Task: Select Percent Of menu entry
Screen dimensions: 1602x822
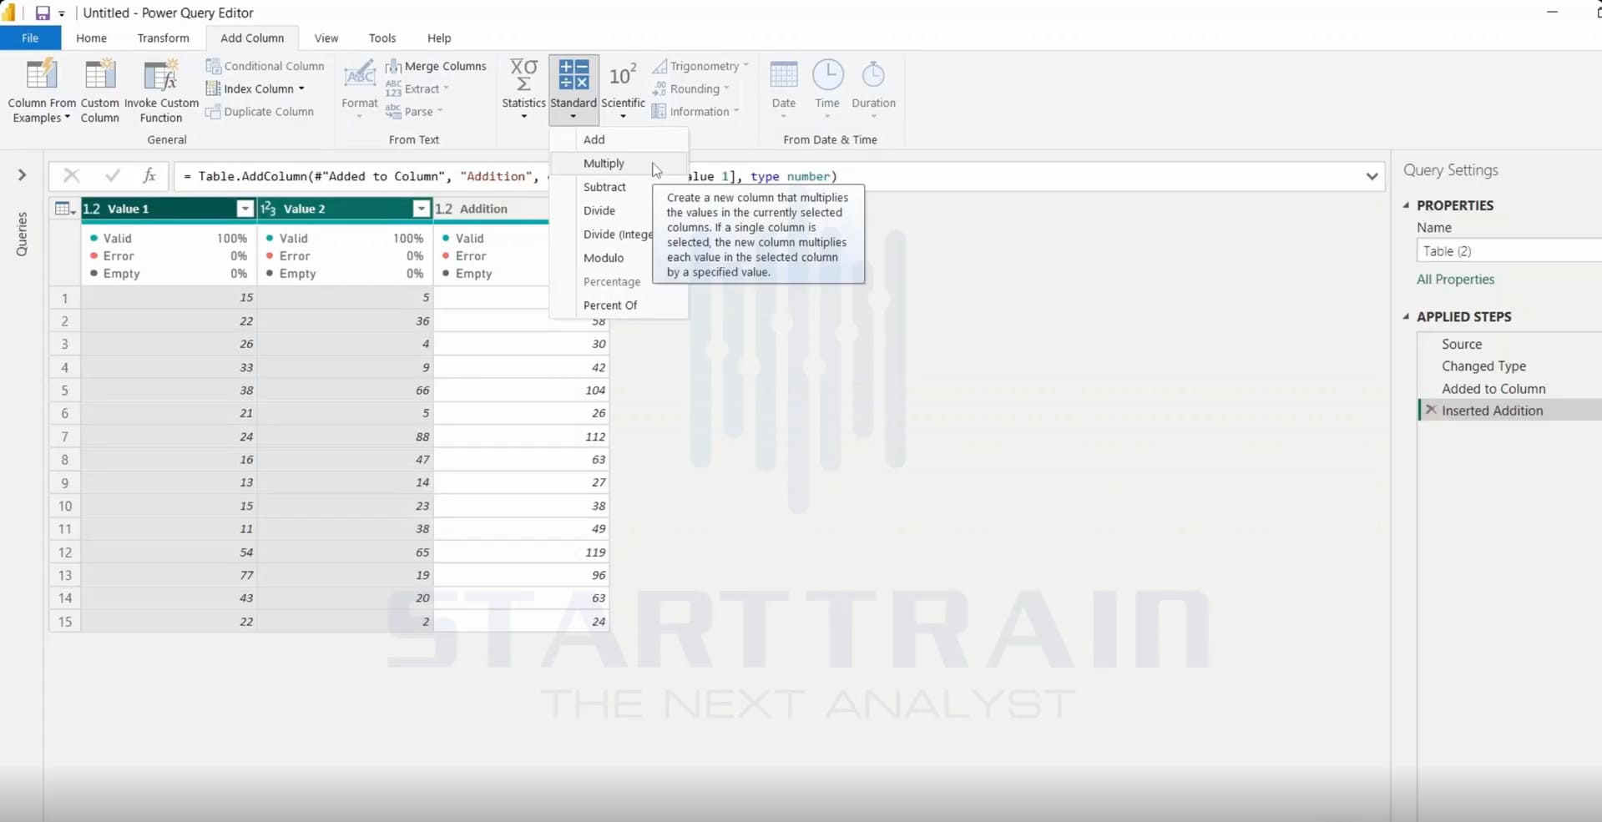Action: point(619,305)
